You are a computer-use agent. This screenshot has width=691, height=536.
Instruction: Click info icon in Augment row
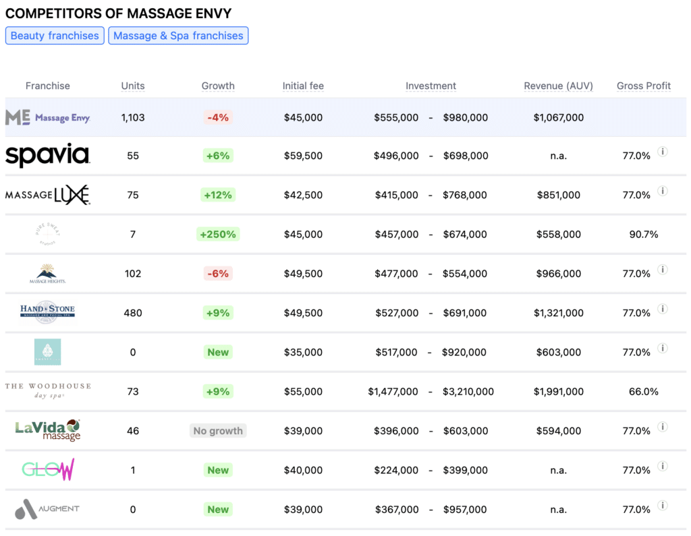[663, 505]
